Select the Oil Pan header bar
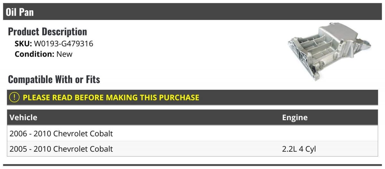The height and width of the screenshot is (169, 385). click(x=193, y=12)
